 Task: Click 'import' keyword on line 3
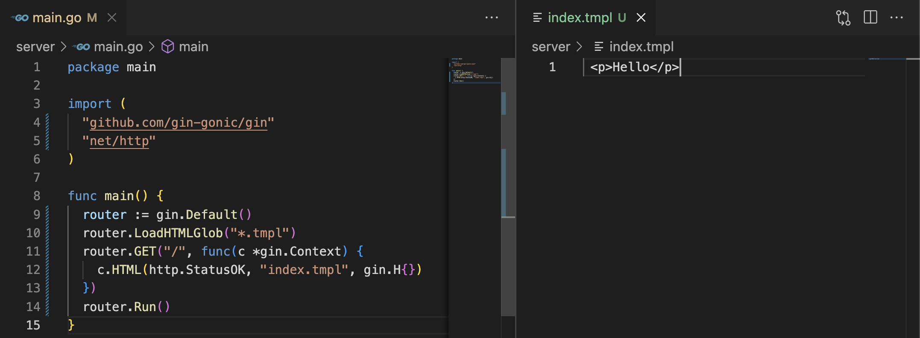(x=90, y=104)
